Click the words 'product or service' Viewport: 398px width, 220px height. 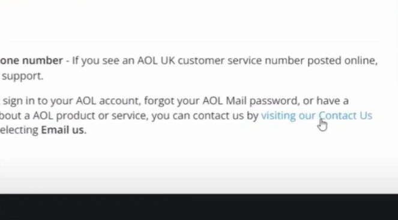102,116
